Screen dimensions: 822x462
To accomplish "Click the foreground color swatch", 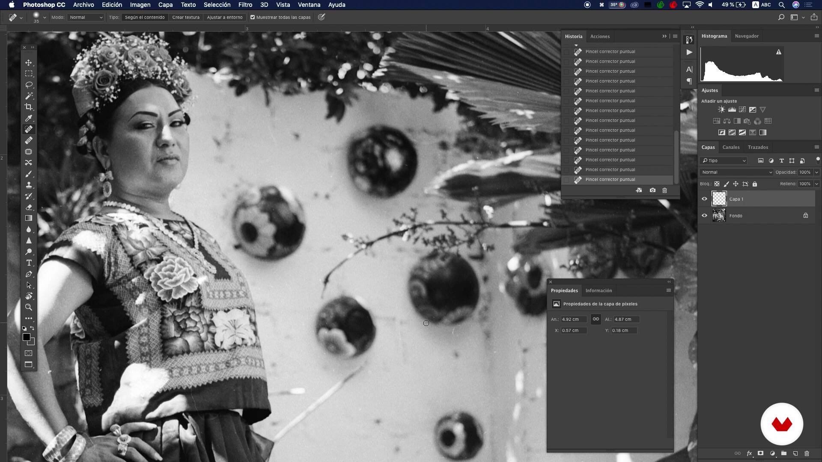I will (26, 337).
